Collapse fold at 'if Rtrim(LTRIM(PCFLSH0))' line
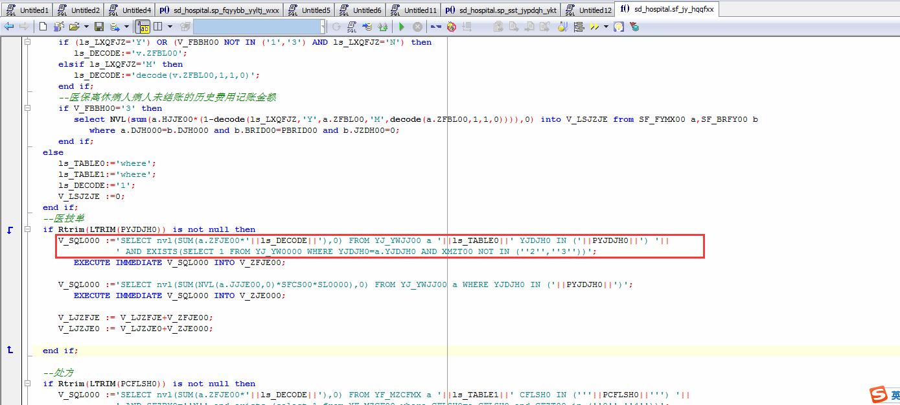900x405 pixels. point(27,384)
